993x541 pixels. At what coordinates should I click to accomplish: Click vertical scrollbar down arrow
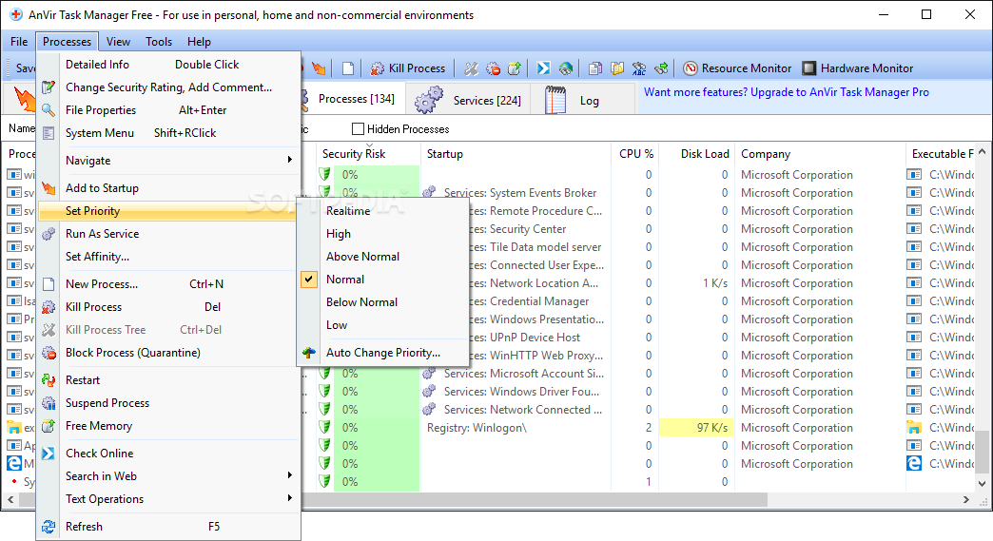click(x=982, y=484)
